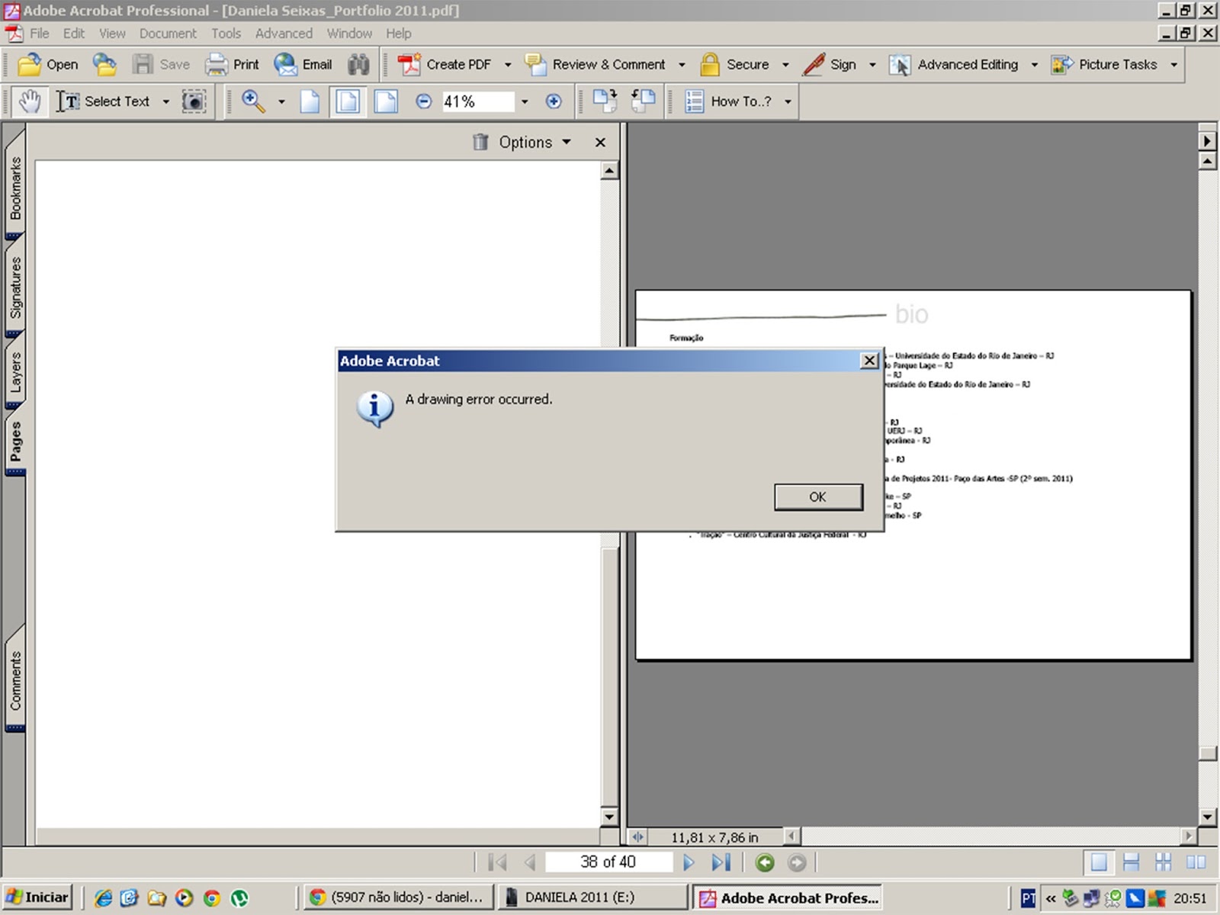Switch to Facing pages layout
The width and height of the screenshot is (1220, 915).
pyautogui.click(x=1196, y=862)
